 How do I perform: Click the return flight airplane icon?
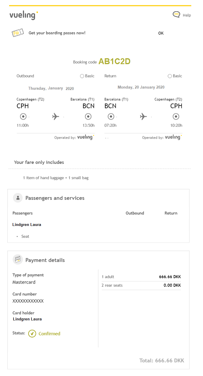click(143, 117)
